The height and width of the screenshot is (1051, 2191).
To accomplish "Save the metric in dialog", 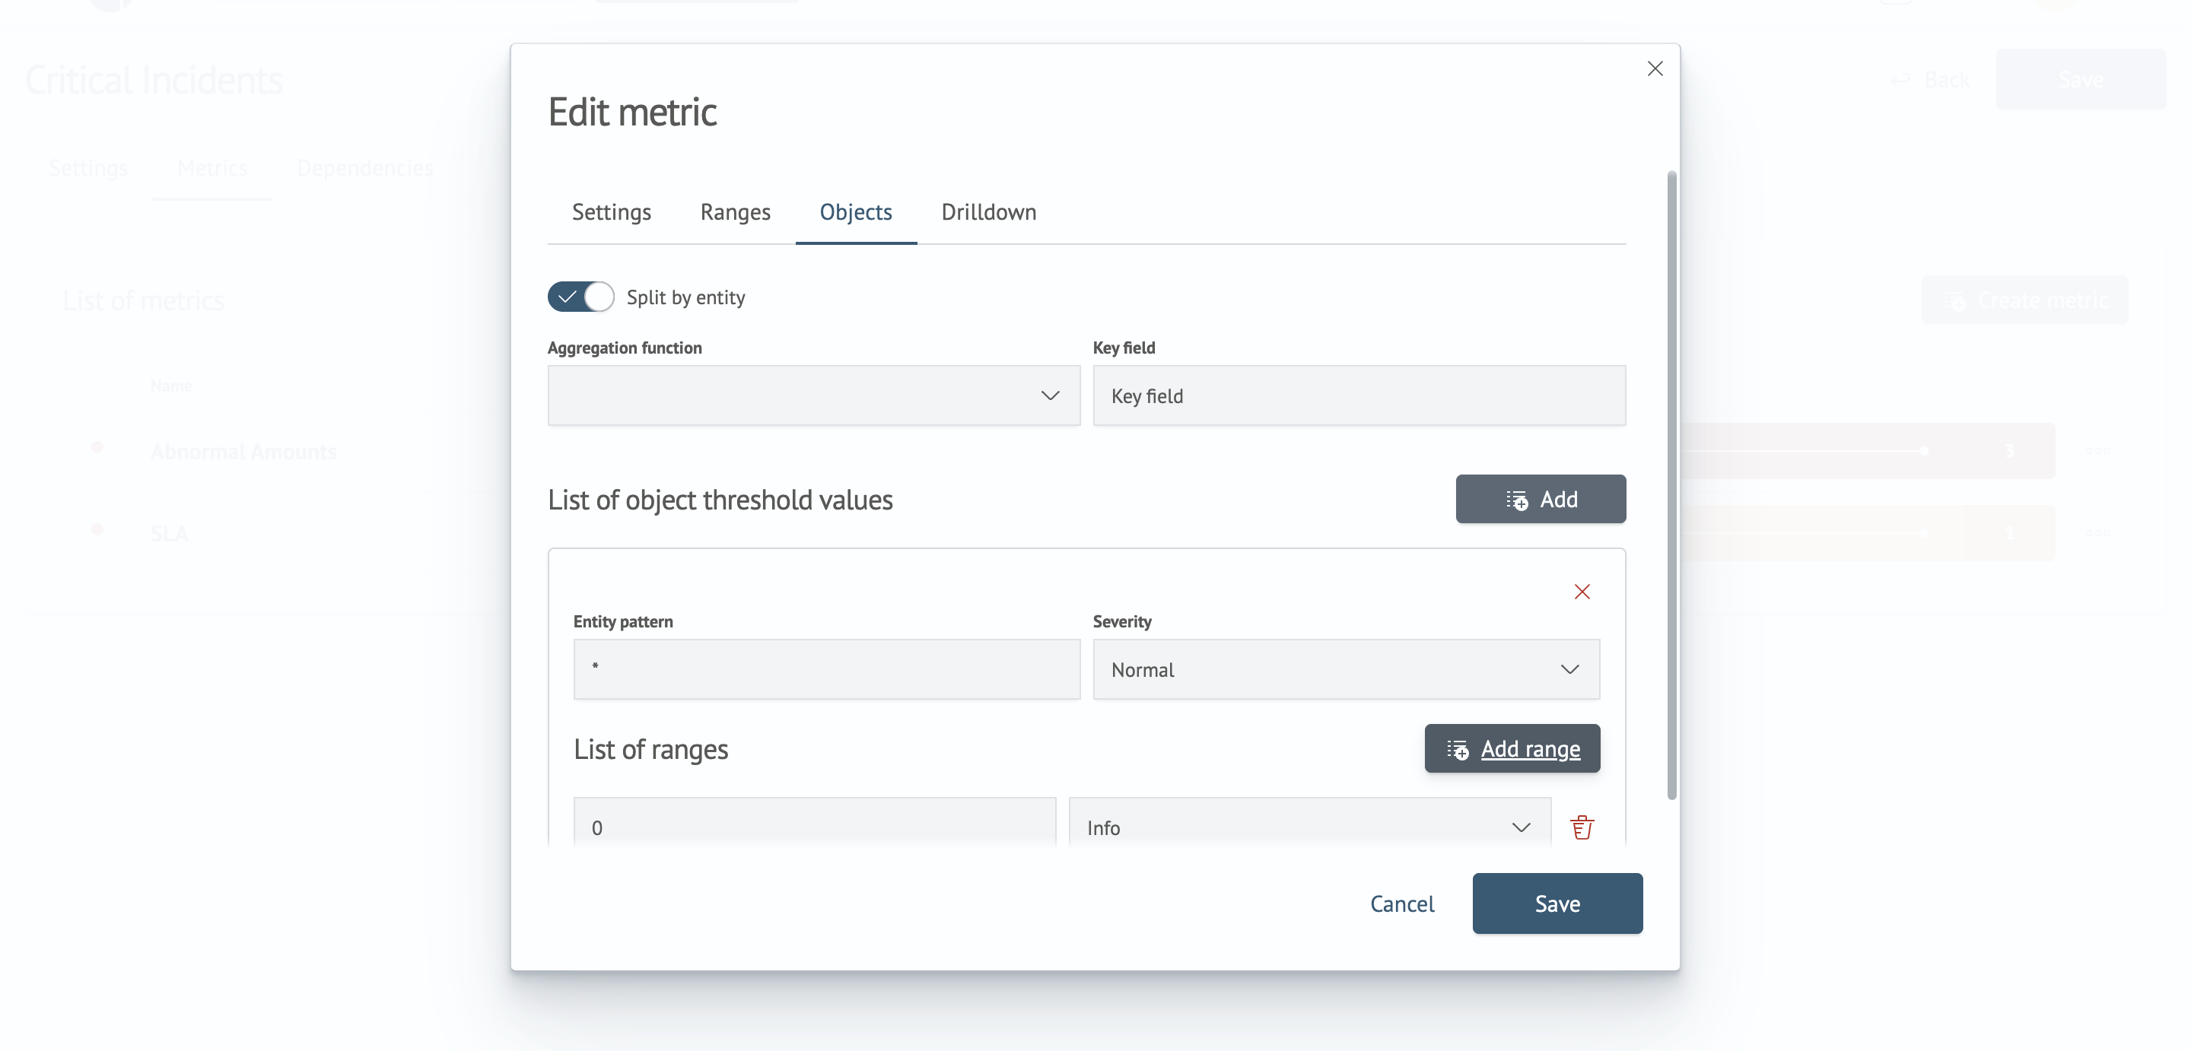I will coord(1557,904).
